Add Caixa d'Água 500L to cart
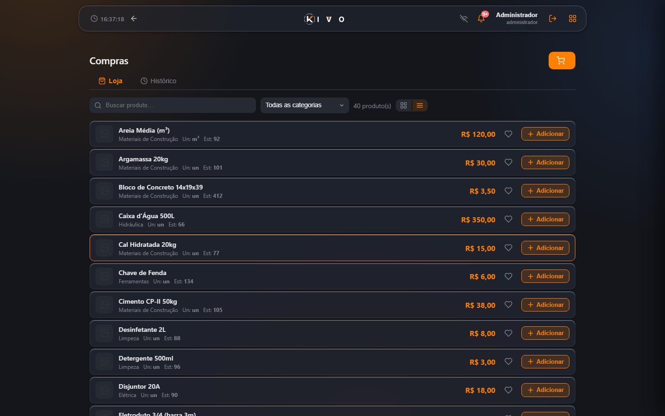The width and height of the screenshot is (665, 416). tap(545, 220)
